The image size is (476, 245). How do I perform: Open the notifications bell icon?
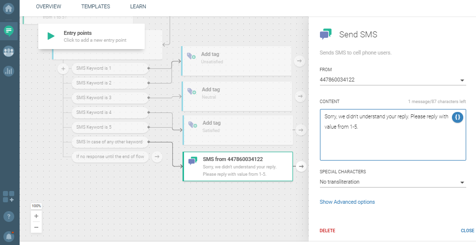pyautogui.click(x=9, y=235)
